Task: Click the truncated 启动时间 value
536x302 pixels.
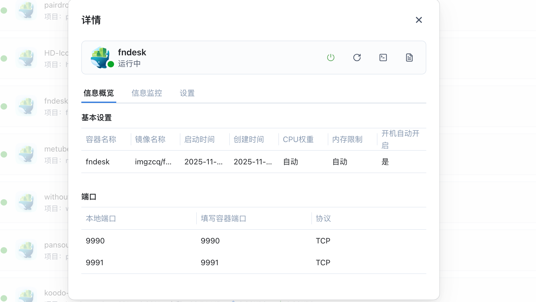Action: point(203,162)
